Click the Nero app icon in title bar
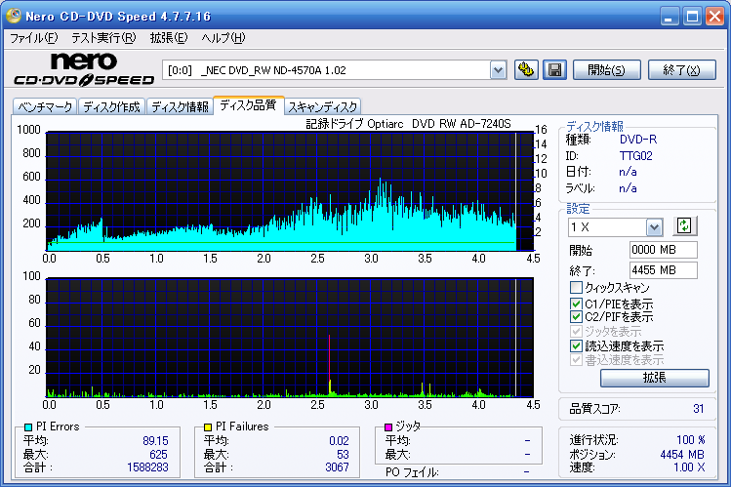 [x=13, y=16]
